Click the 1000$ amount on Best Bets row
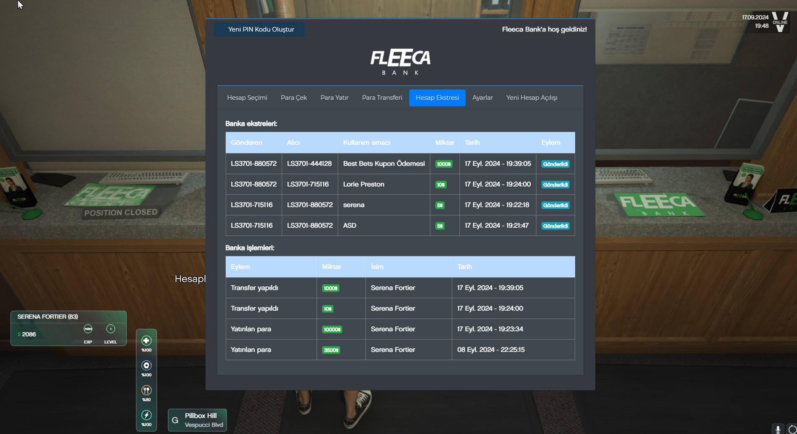Viewport: 797px width, 434px height. point(444,164)
